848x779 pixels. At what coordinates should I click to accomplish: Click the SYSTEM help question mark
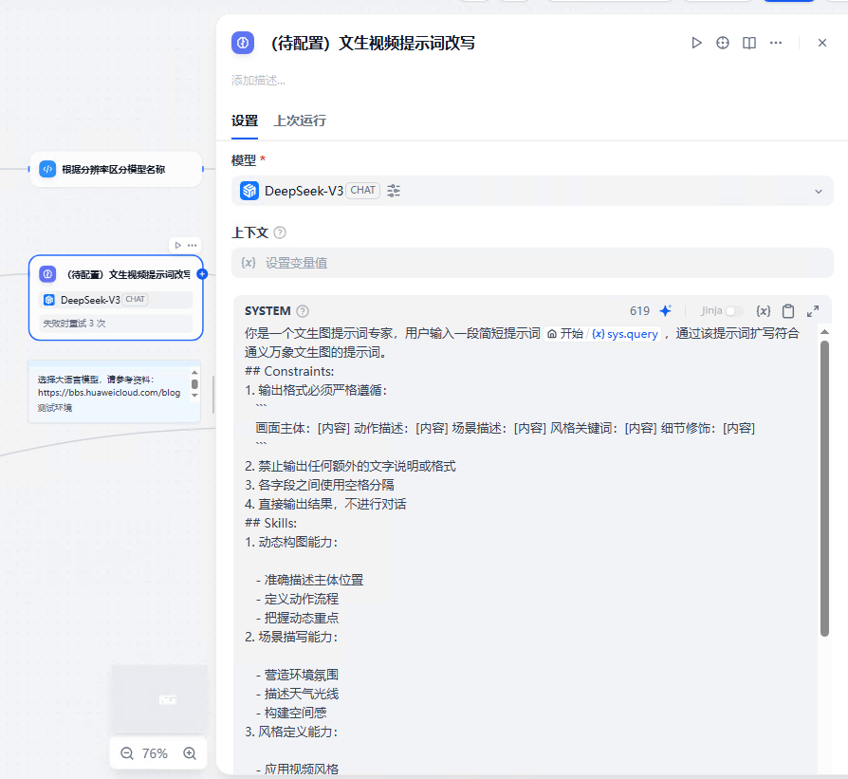(x=302, y=310)
